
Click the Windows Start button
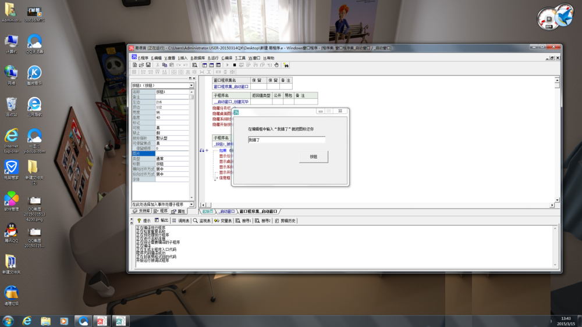pyautogui.click(x=8, y=321)
